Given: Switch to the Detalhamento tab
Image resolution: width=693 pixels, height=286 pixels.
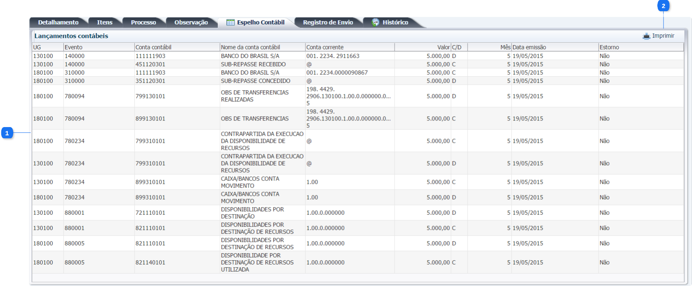Looking at the screenshot, I should coord(58,22).
